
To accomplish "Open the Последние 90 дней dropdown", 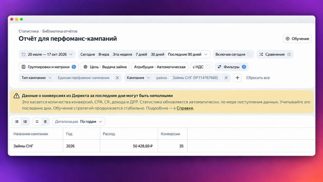I will (x=188, y=54).
